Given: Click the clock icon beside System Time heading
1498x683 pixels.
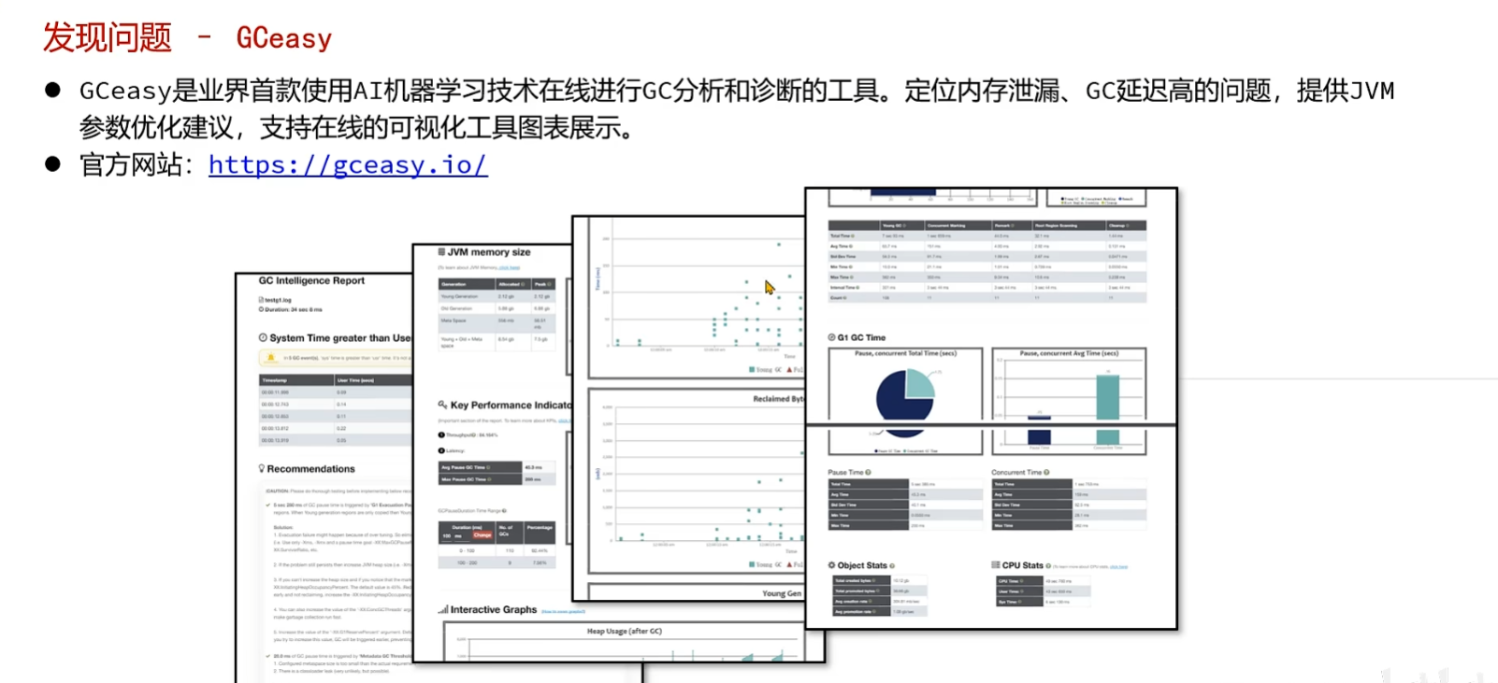Looking at the screenshot, I should point(263,338).
